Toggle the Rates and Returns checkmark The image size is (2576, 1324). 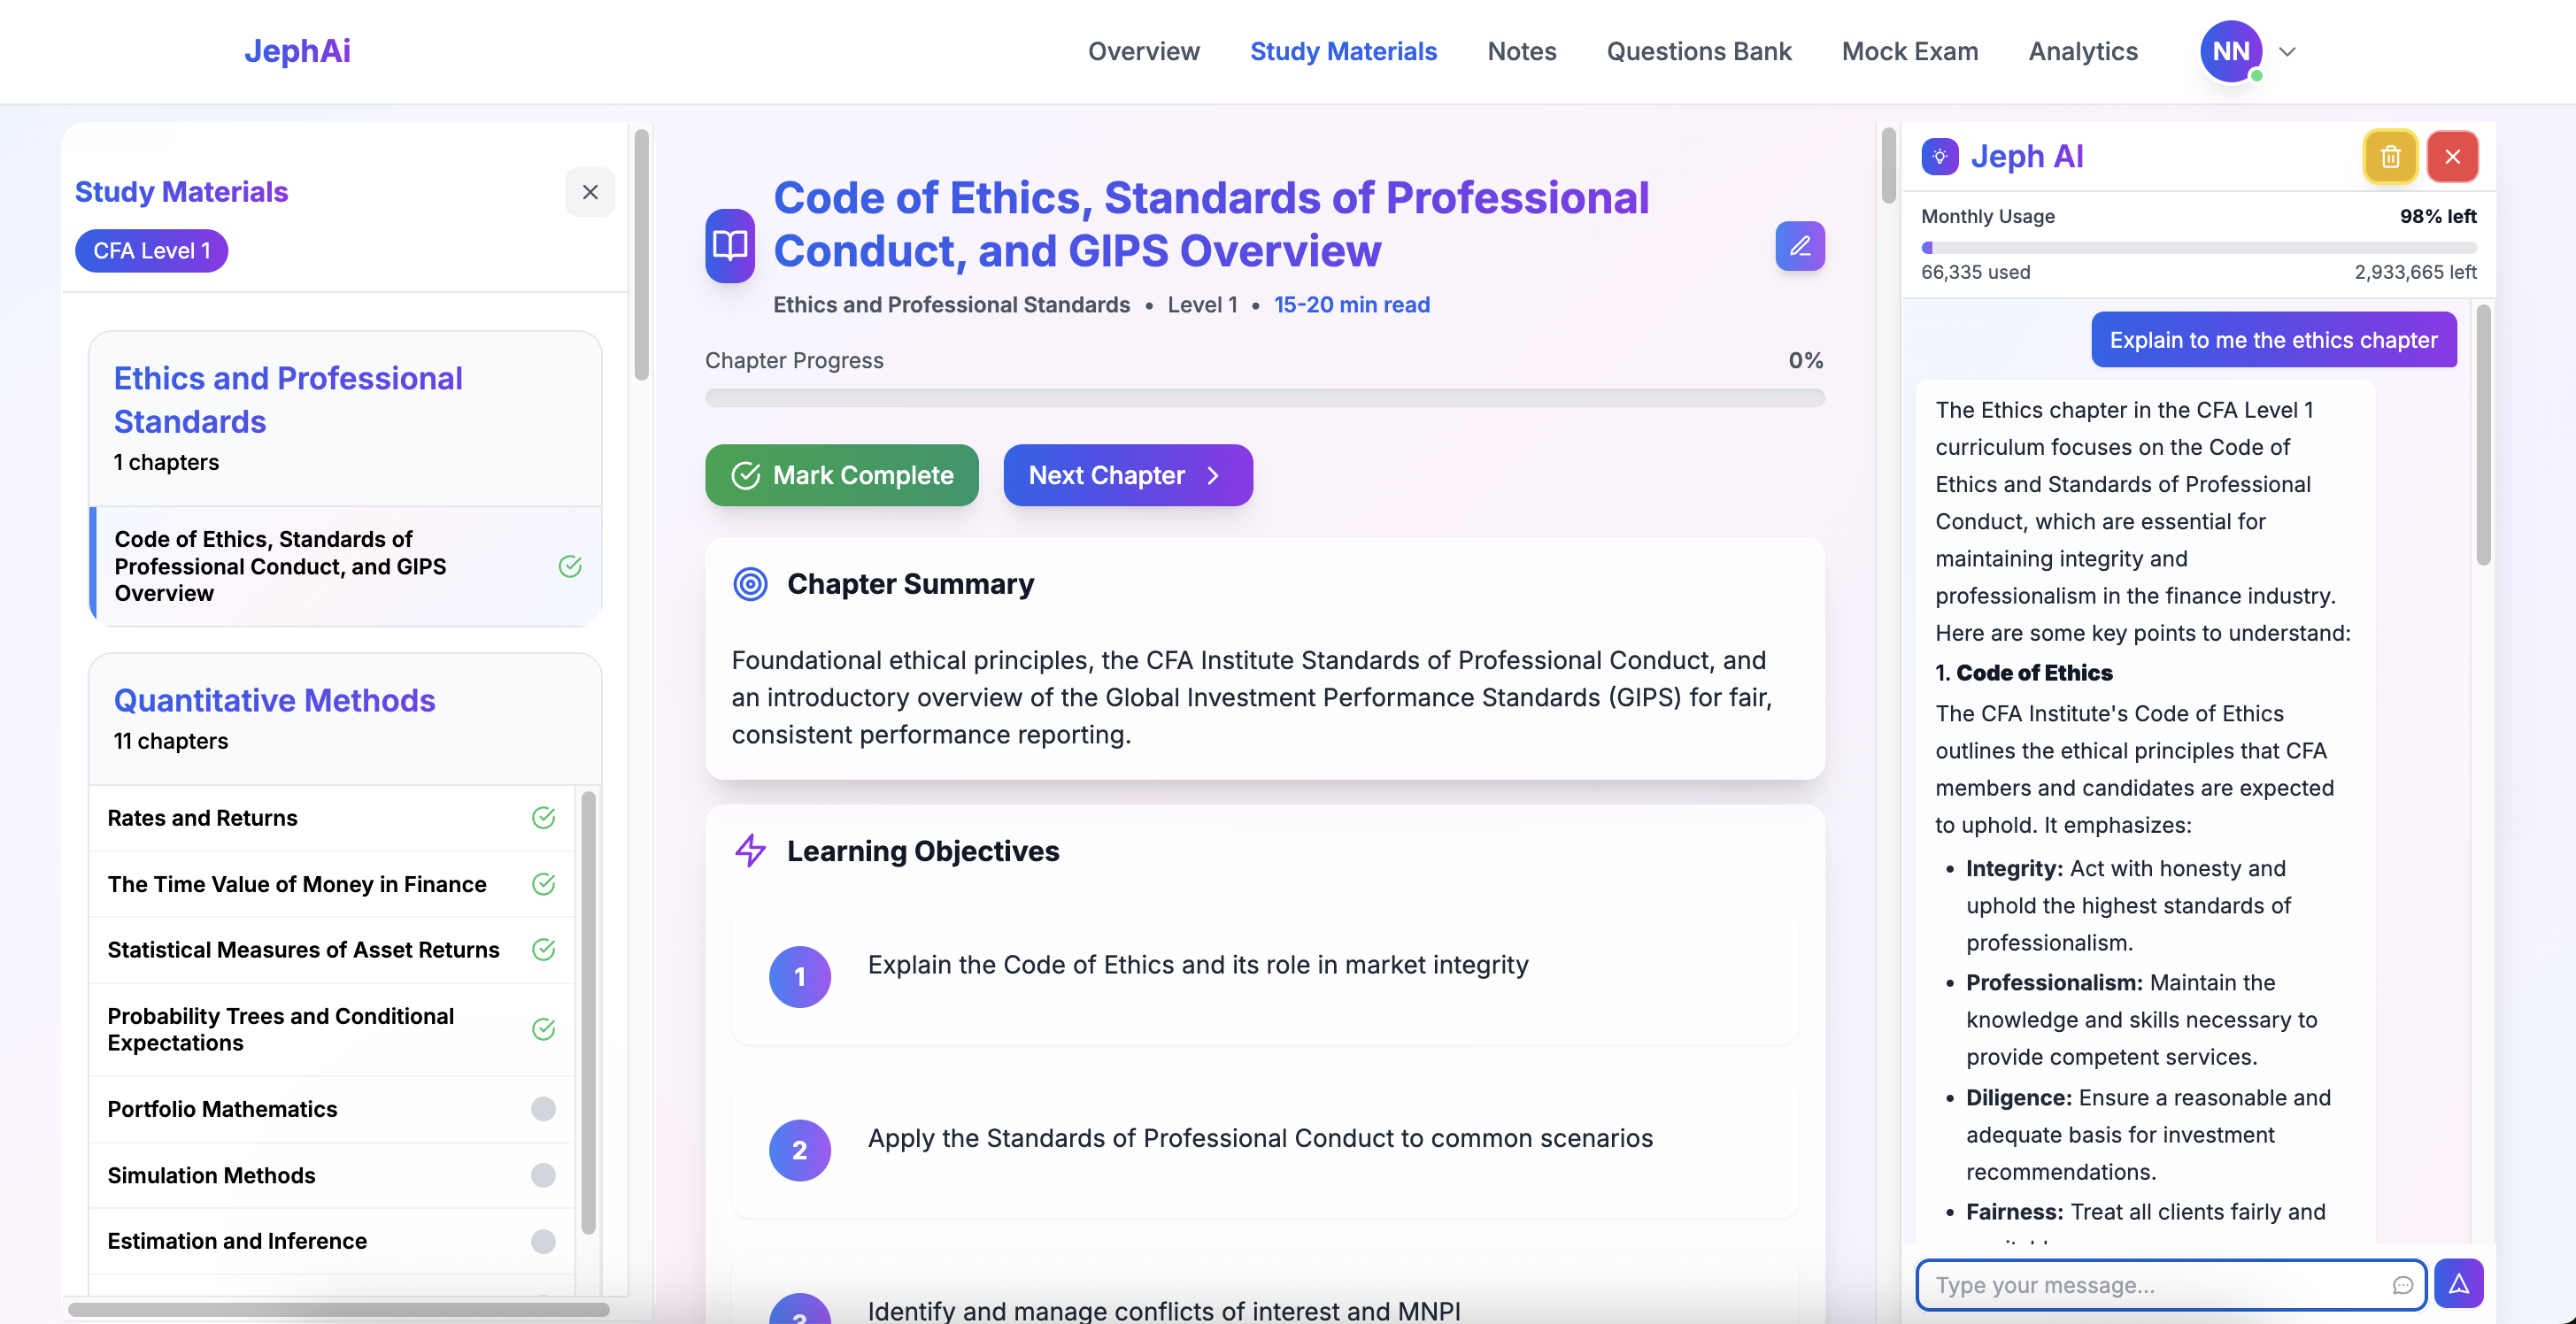[543, 818]
